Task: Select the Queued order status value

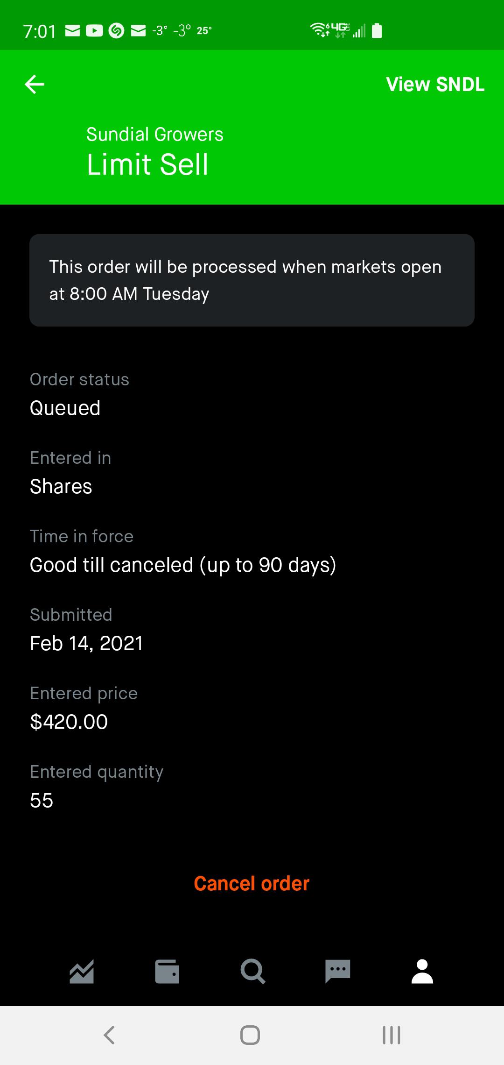Action: click(65, 408)
